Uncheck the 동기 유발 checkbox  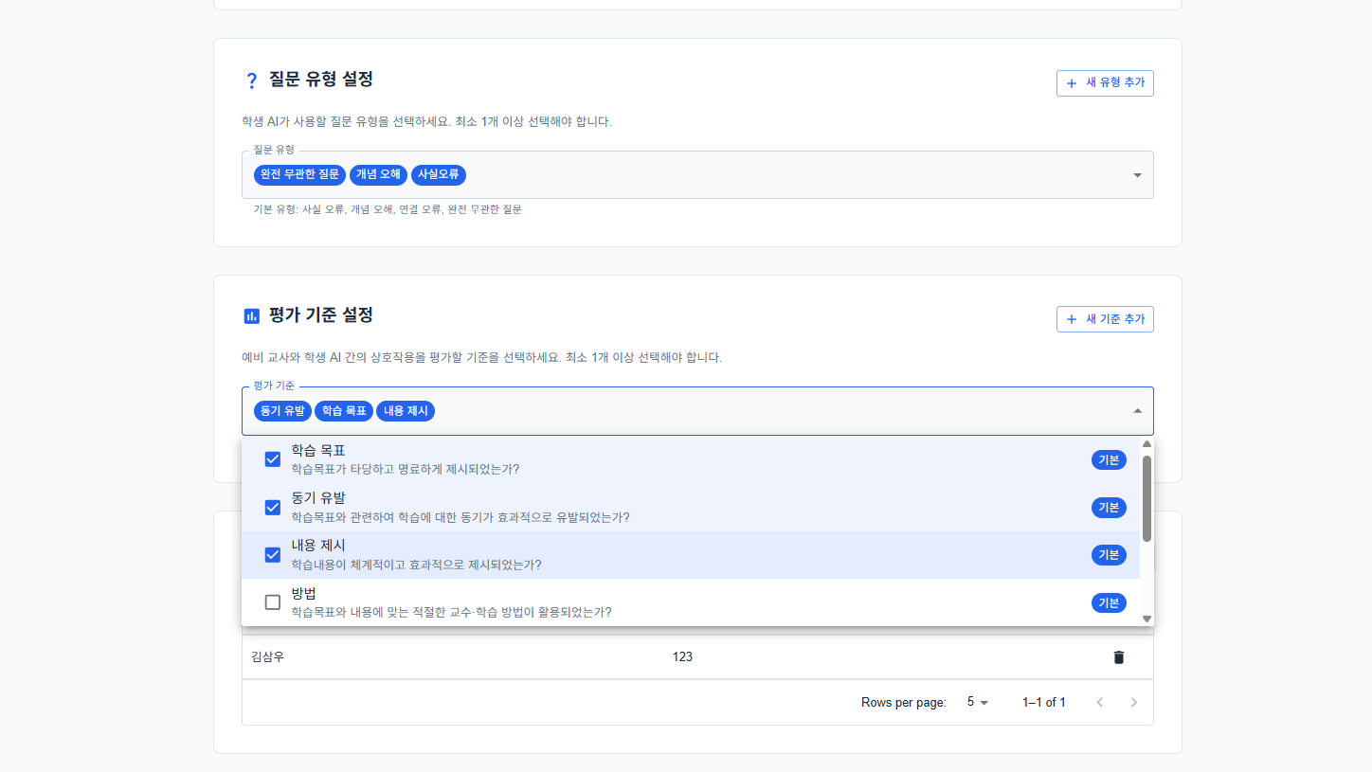[273, 507]
